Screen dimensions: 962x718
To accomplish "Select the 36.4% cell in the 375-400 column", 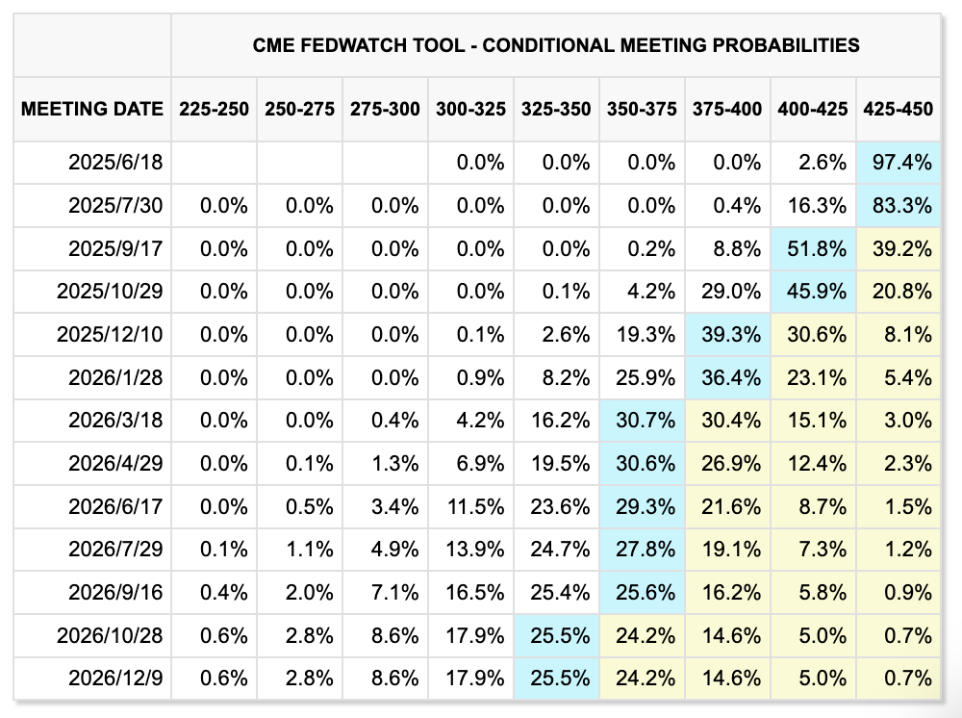I will coord(728,378).
